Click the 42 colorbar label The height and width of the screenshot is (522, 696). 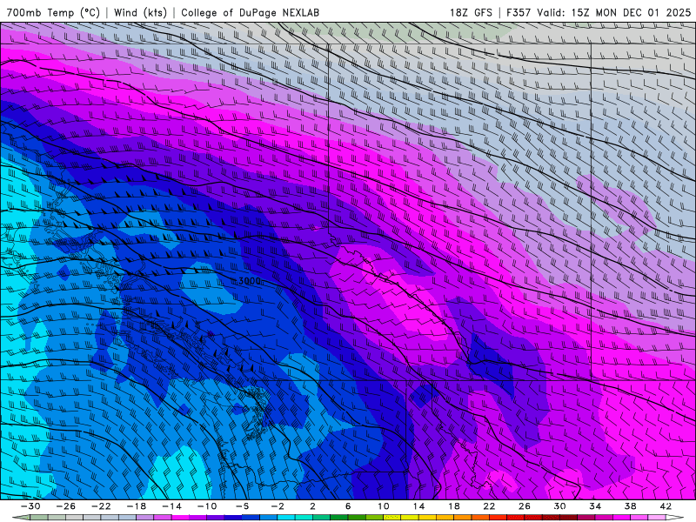coord(666,506)
